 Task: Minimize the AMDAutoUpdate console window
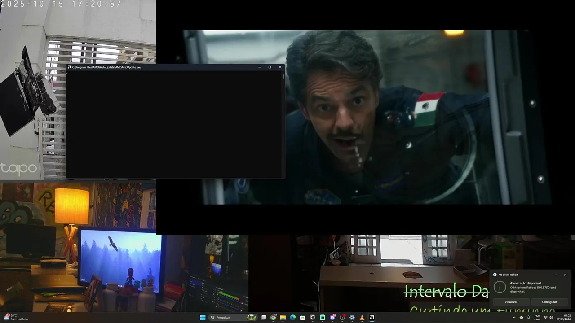[x=260, y=67]
